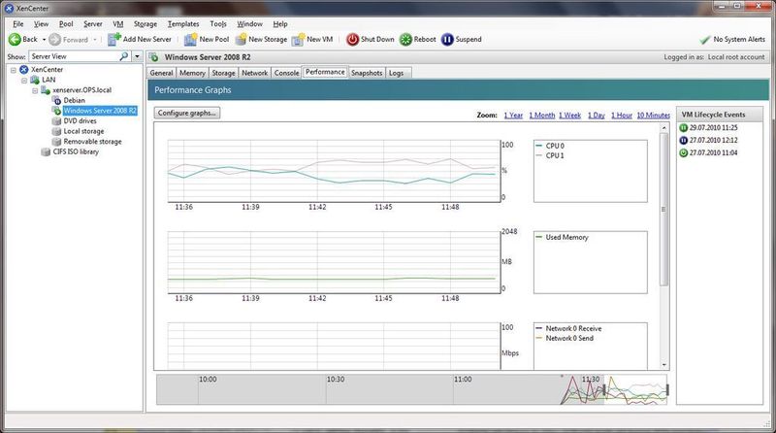
Task: Click the search magnifier in Show box
Action: pyautogui.click(x=124, y=56)
